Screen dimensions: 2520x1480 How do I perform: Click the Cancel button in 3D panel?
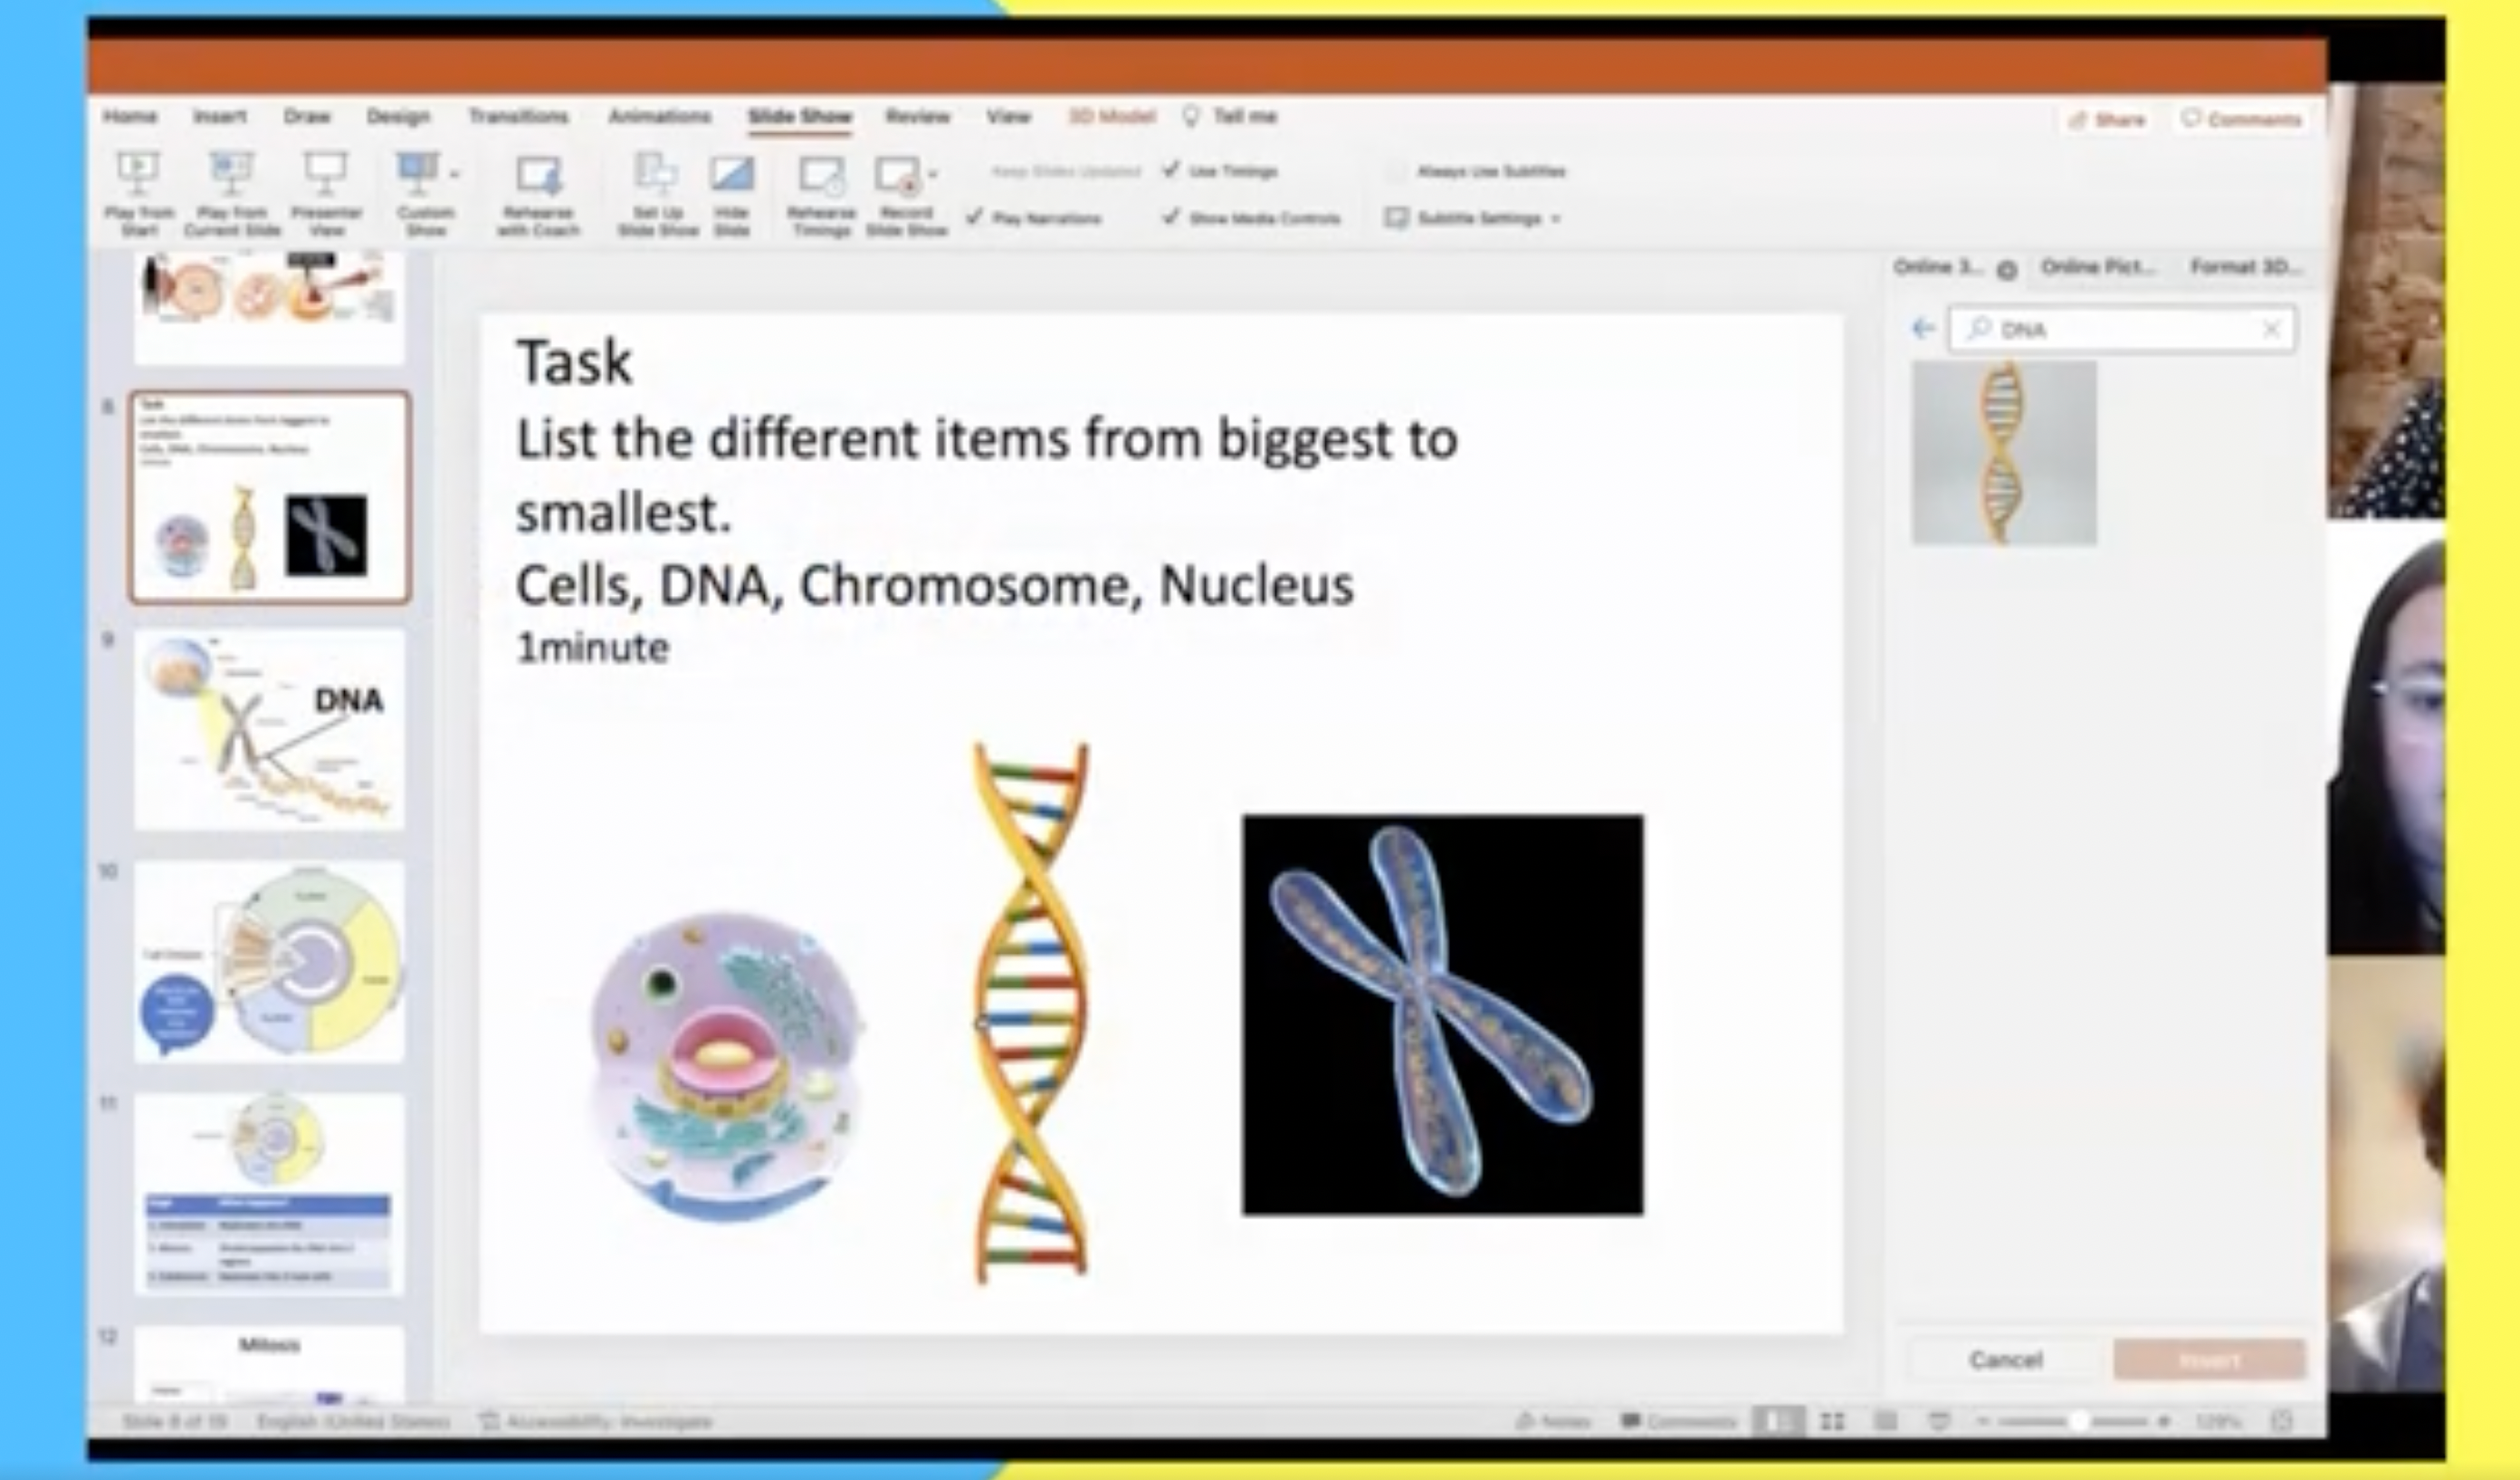pos(2006,1360)
